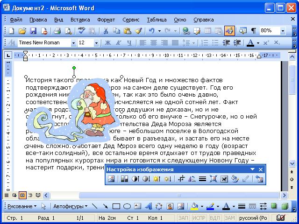
Task: Open the Формат menu
Action: click(106, 20)
